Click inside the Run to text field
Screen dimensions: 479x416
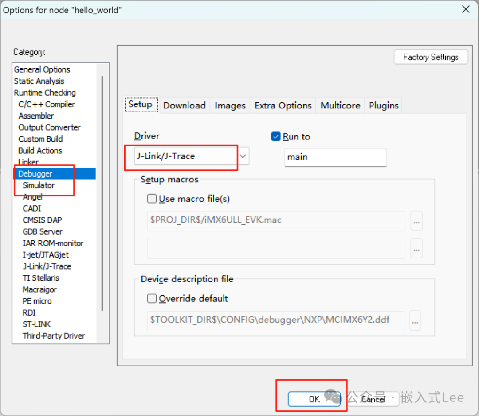(335, 158)
